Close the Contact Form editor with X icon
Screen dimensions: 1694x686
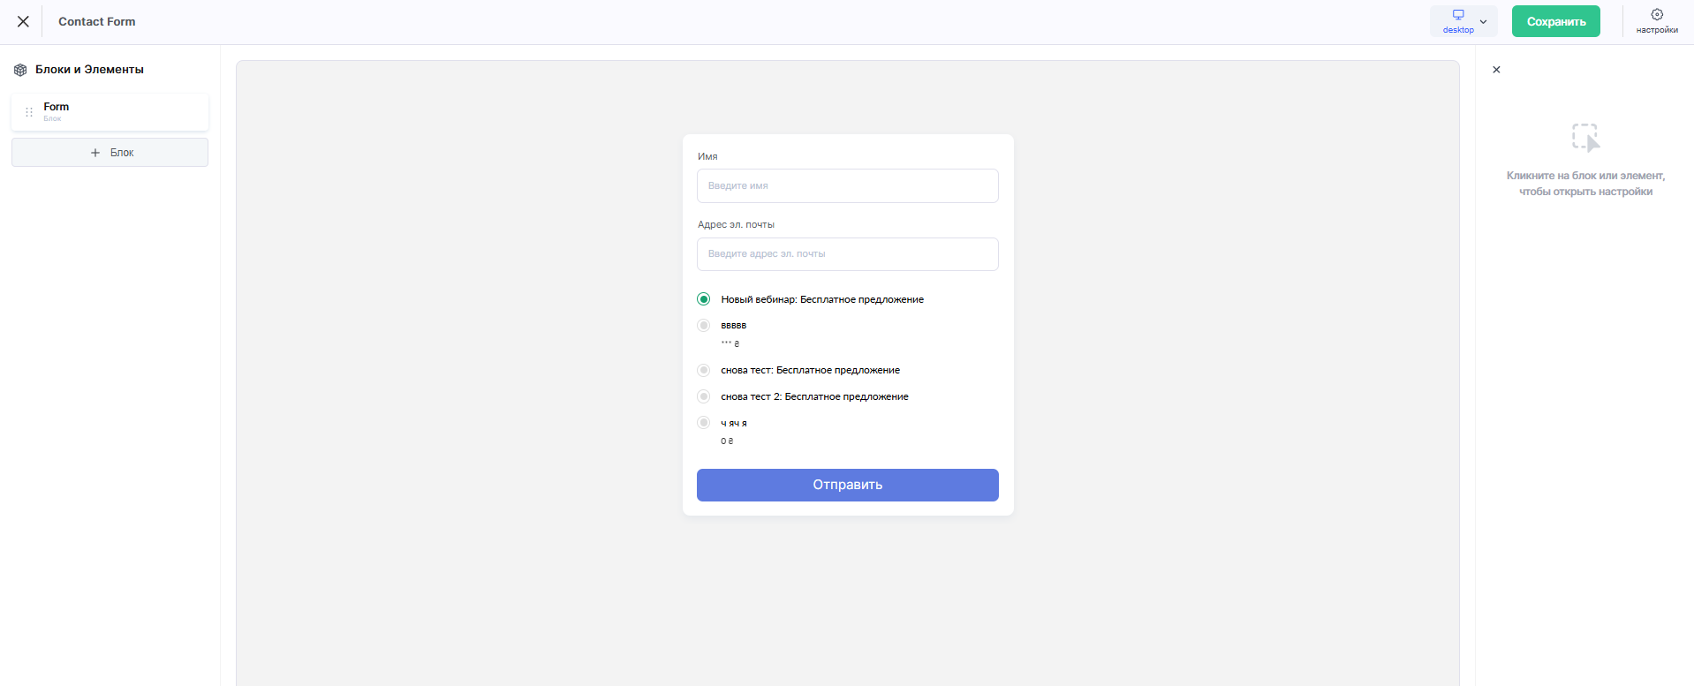point(23,21)
